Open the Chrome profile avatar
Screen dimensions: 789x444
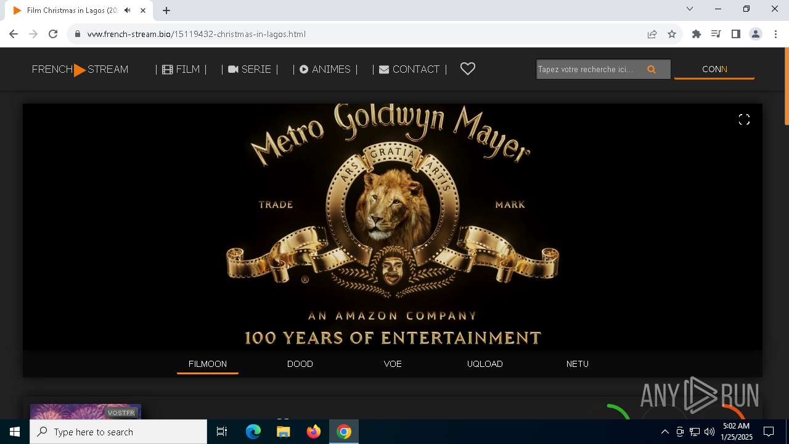point(756,34)
